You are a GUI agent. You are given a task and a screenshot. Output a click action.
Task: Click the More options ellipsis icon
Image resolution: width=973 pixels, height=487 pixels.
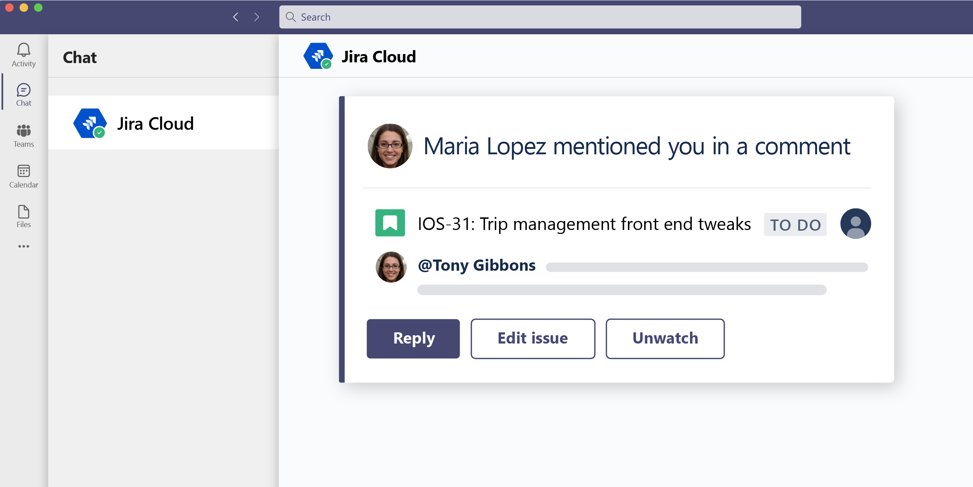point(23,246)
